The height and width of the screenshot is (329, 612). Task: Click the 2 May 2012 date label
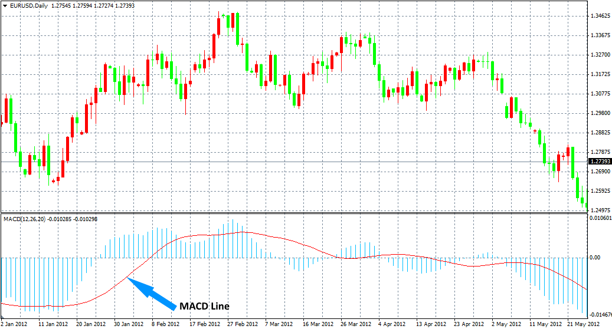[507, 324]
